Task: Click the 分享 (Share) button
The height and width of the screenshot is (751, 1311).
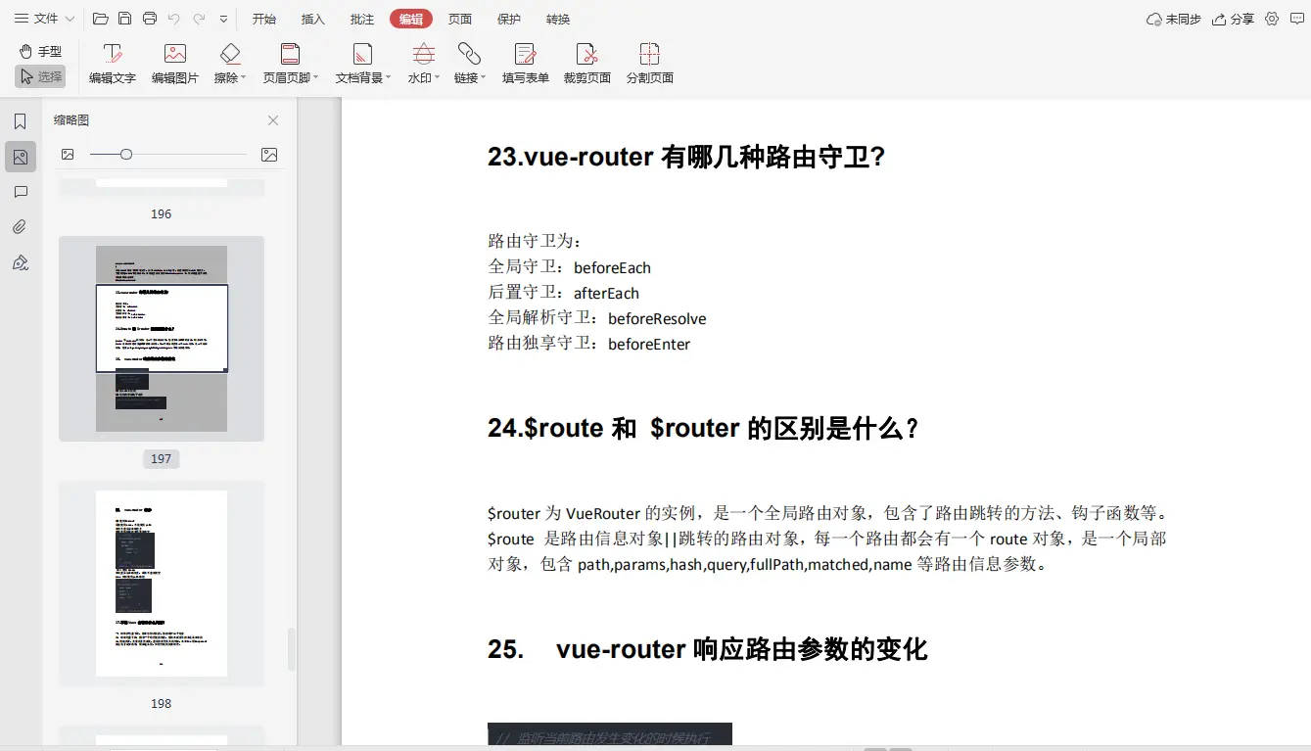Action: coord(1233,19)
